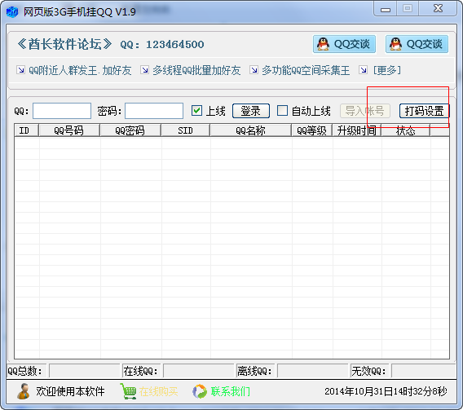Click the shopping cart icon

[x=128, y=391]
